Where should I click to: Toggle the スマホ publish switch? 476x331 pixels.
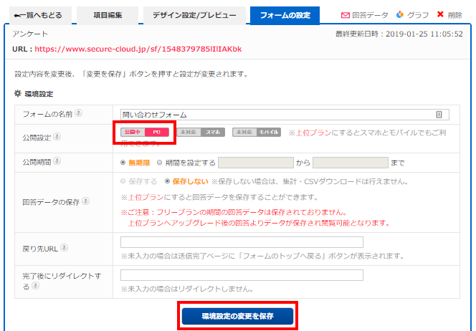(201, 133)
